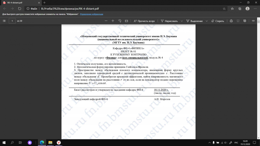Go forward in browser history
The image size is (260, 146).
tap(12, 9)
